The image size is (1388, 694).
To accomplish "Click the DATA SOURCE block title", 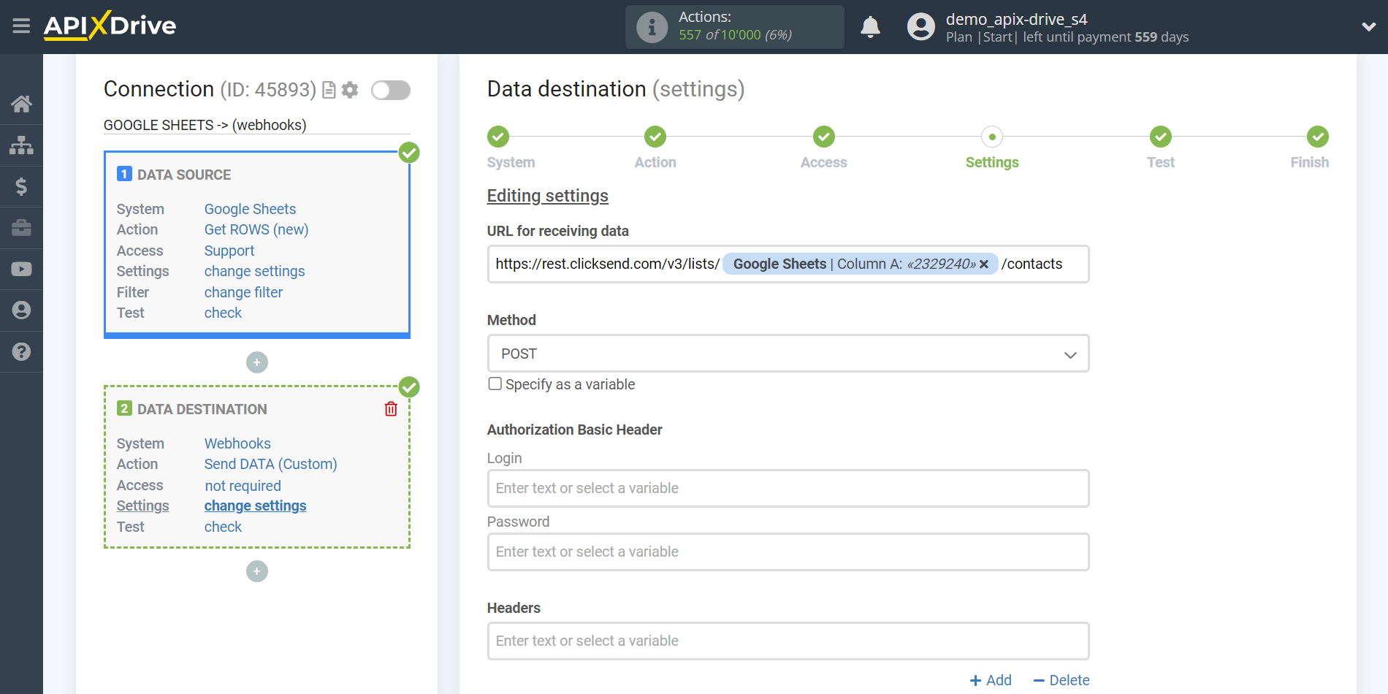I will (184, 175).
